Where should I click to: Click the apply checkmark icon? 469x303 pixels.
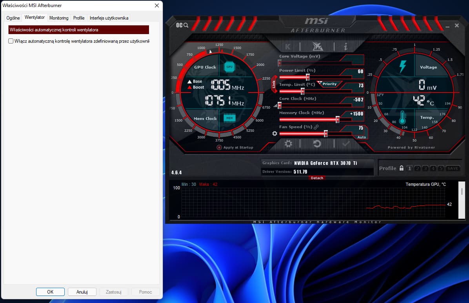(346, 144)
